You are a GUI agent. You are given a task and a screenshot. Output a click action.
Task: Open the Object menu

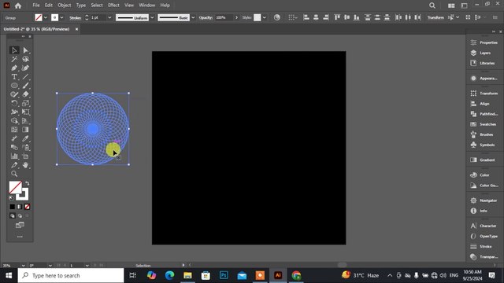click(x=65, y=6)
